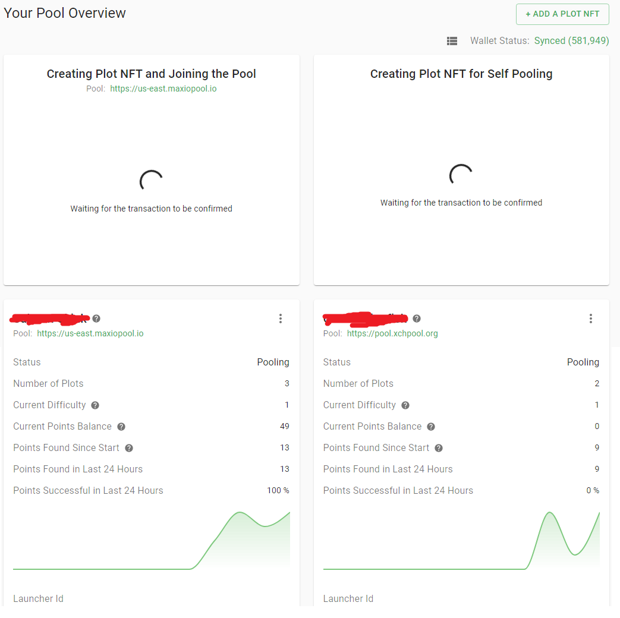Expand details under the maxiopool Launcher Id

pyautogui.click(x=38, y=598)
